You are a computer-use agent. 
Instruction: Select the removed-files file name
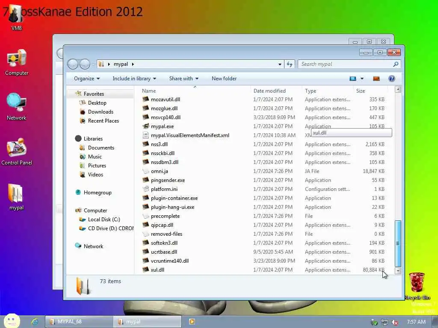[166, 234]
